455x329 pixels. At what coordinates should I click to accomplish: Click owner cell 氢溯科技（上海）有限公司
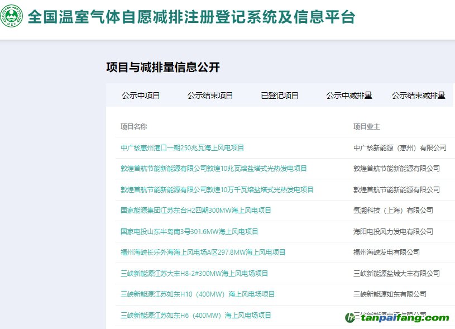[x=393, y=211]
